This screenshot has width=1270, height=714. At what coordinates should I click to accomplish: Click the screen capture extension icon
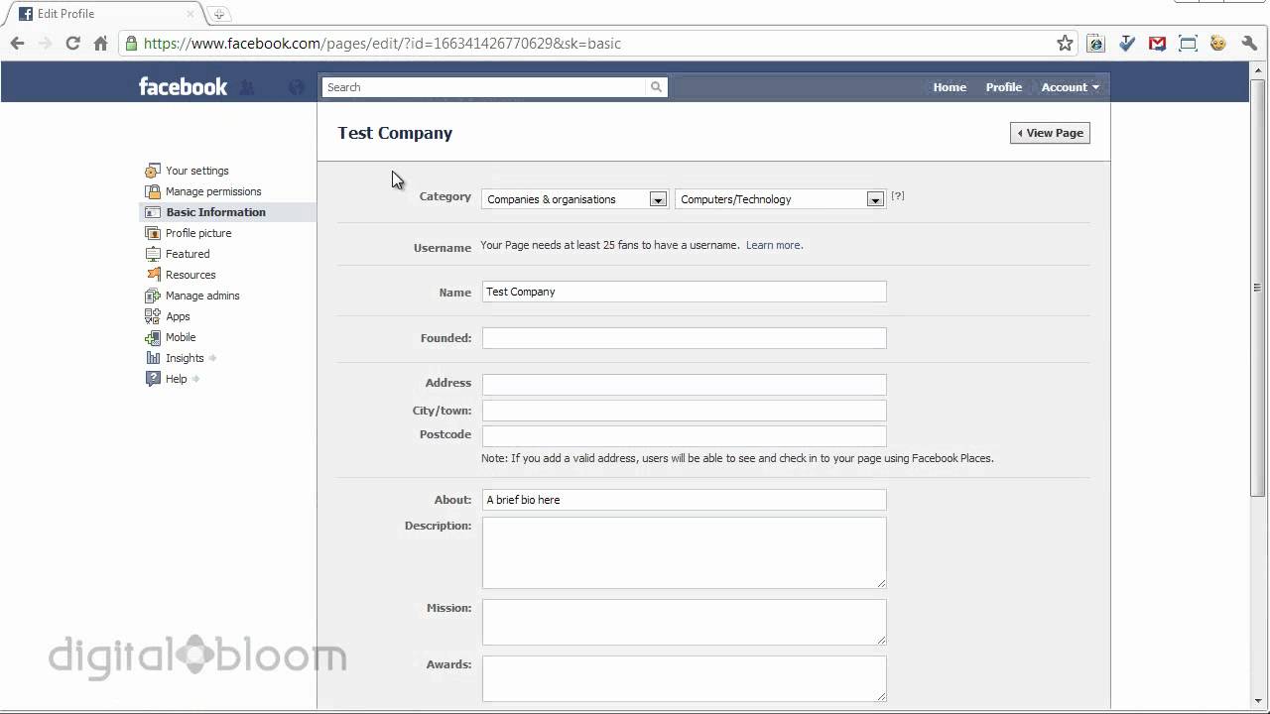click(x=1188, y=43)
